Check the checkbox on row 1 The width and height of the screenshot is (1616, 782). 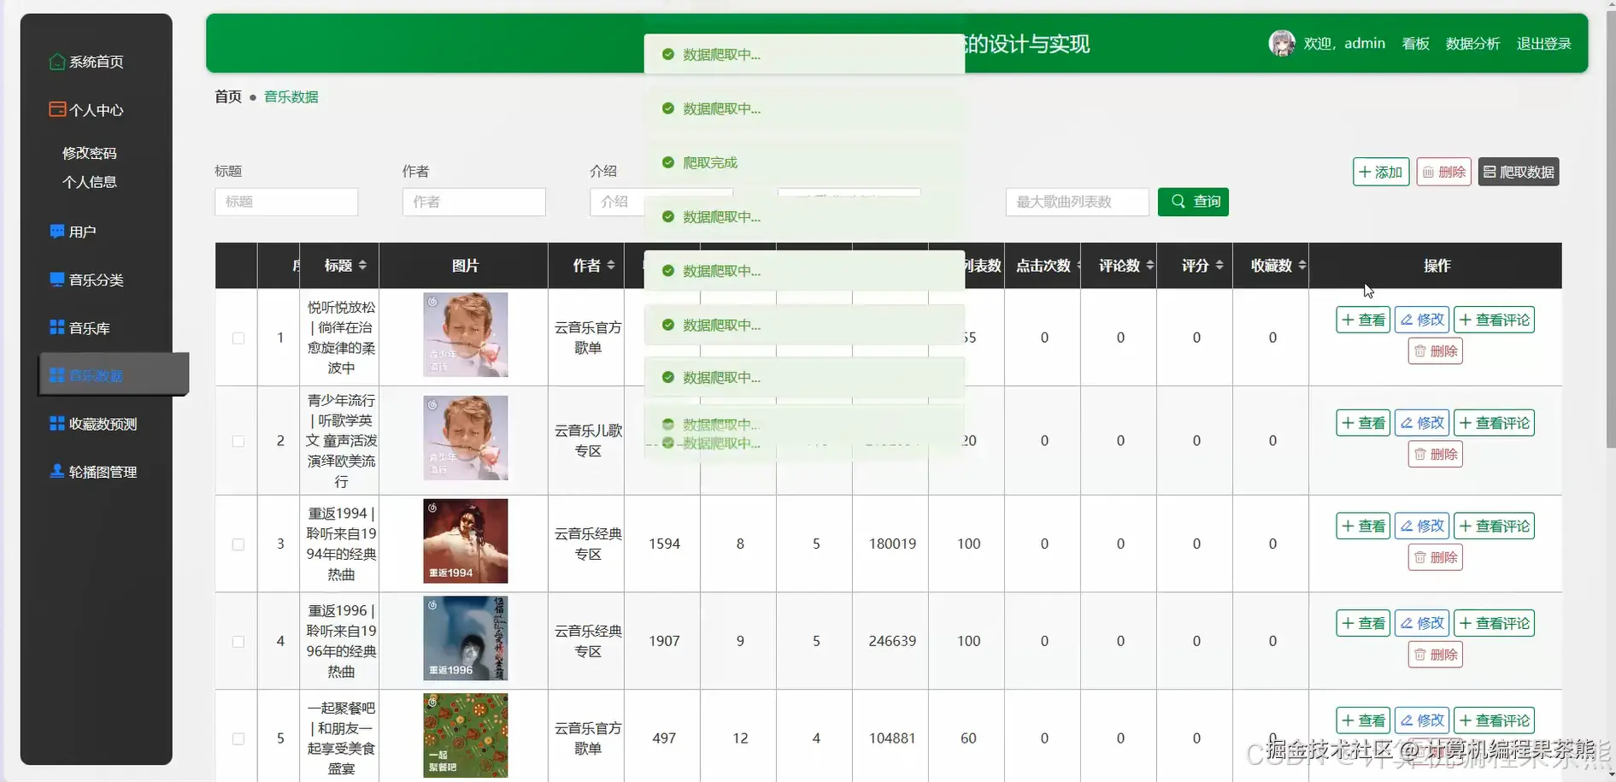tap(238, 338)
